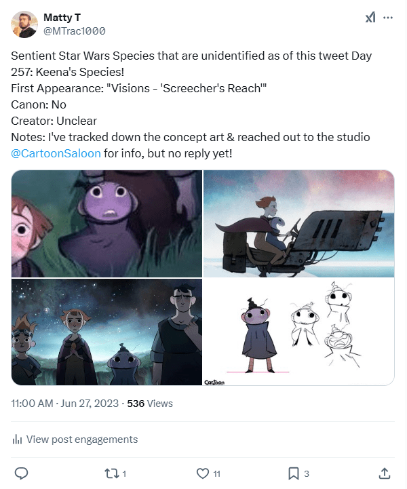Like the post with the heart icon
The height and width of the screenshot is (489, 407).
point(201,473)
